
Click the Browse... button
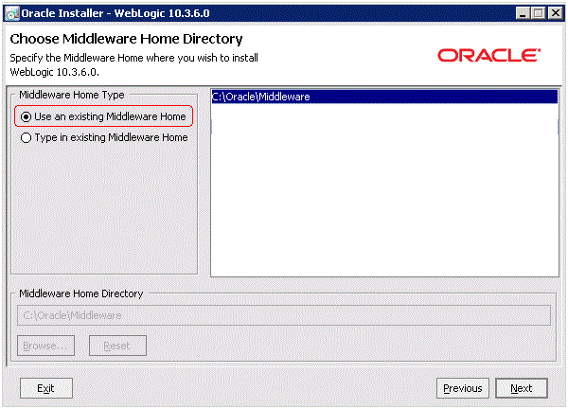click(x=46, y=346)
